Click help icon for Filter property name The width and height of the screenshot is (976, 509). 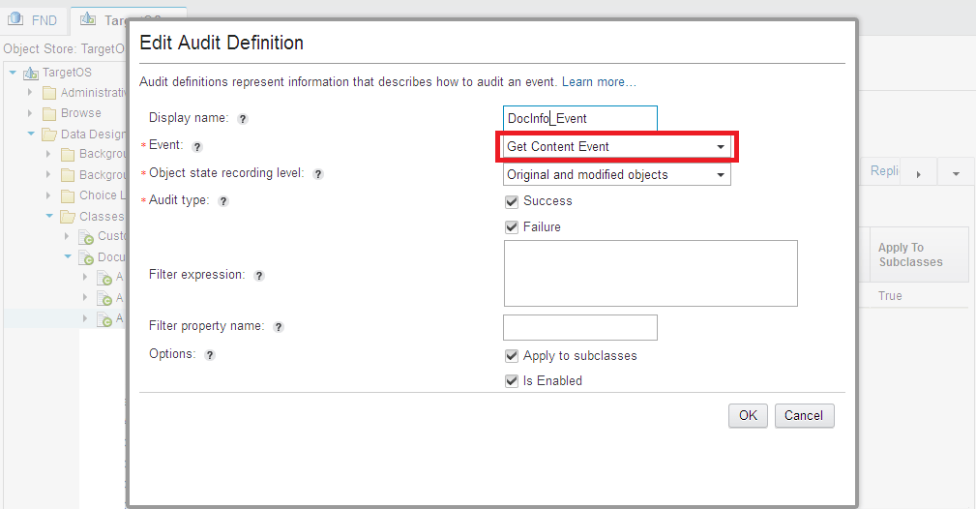(x=279, y=327)
